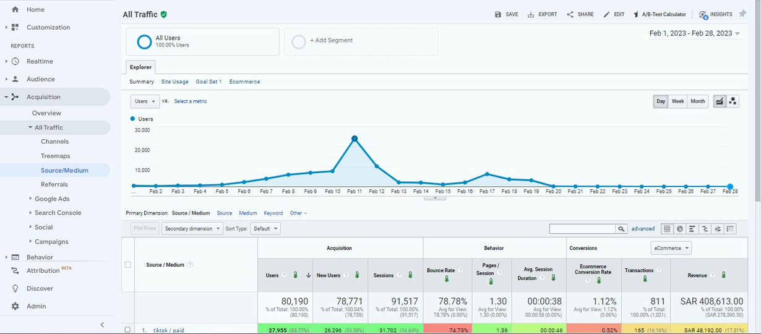Click Select a metric link

pos(191,101)
